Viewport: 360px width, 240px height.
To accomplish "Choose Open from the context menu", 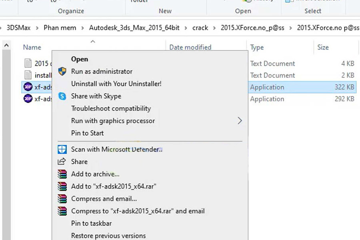I will [80, 59].
